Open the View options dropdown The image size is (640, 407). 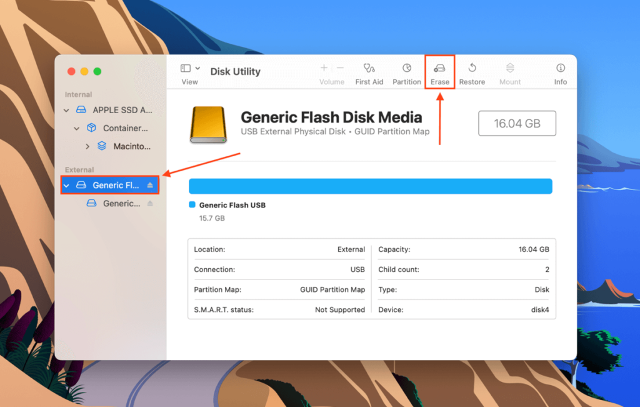[x=189, y=69]
